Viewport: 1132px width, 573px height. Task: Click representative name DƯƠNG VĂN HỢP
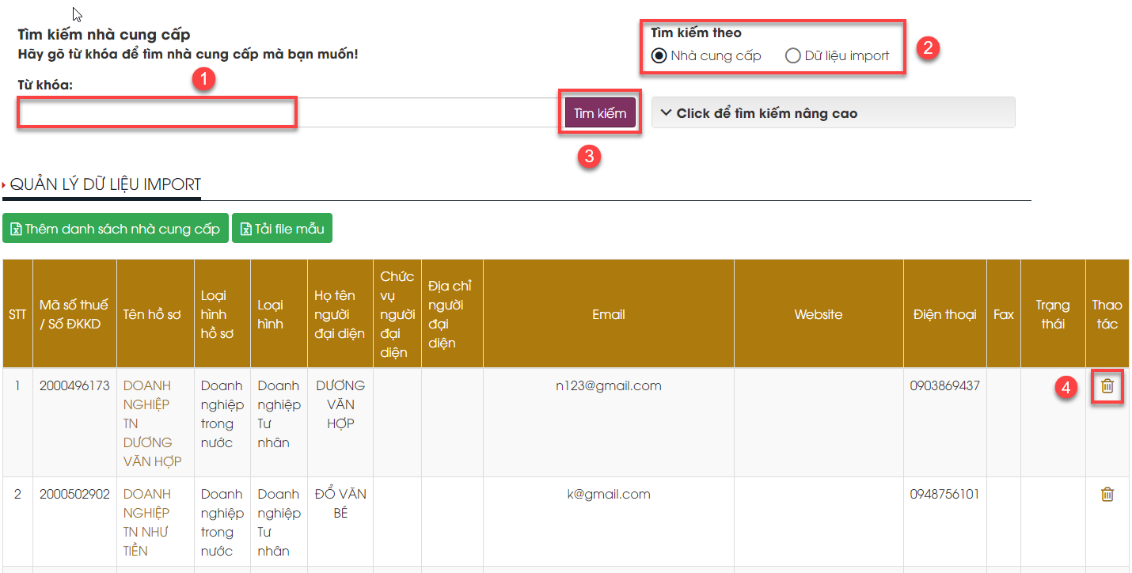(x=340, y=404)
